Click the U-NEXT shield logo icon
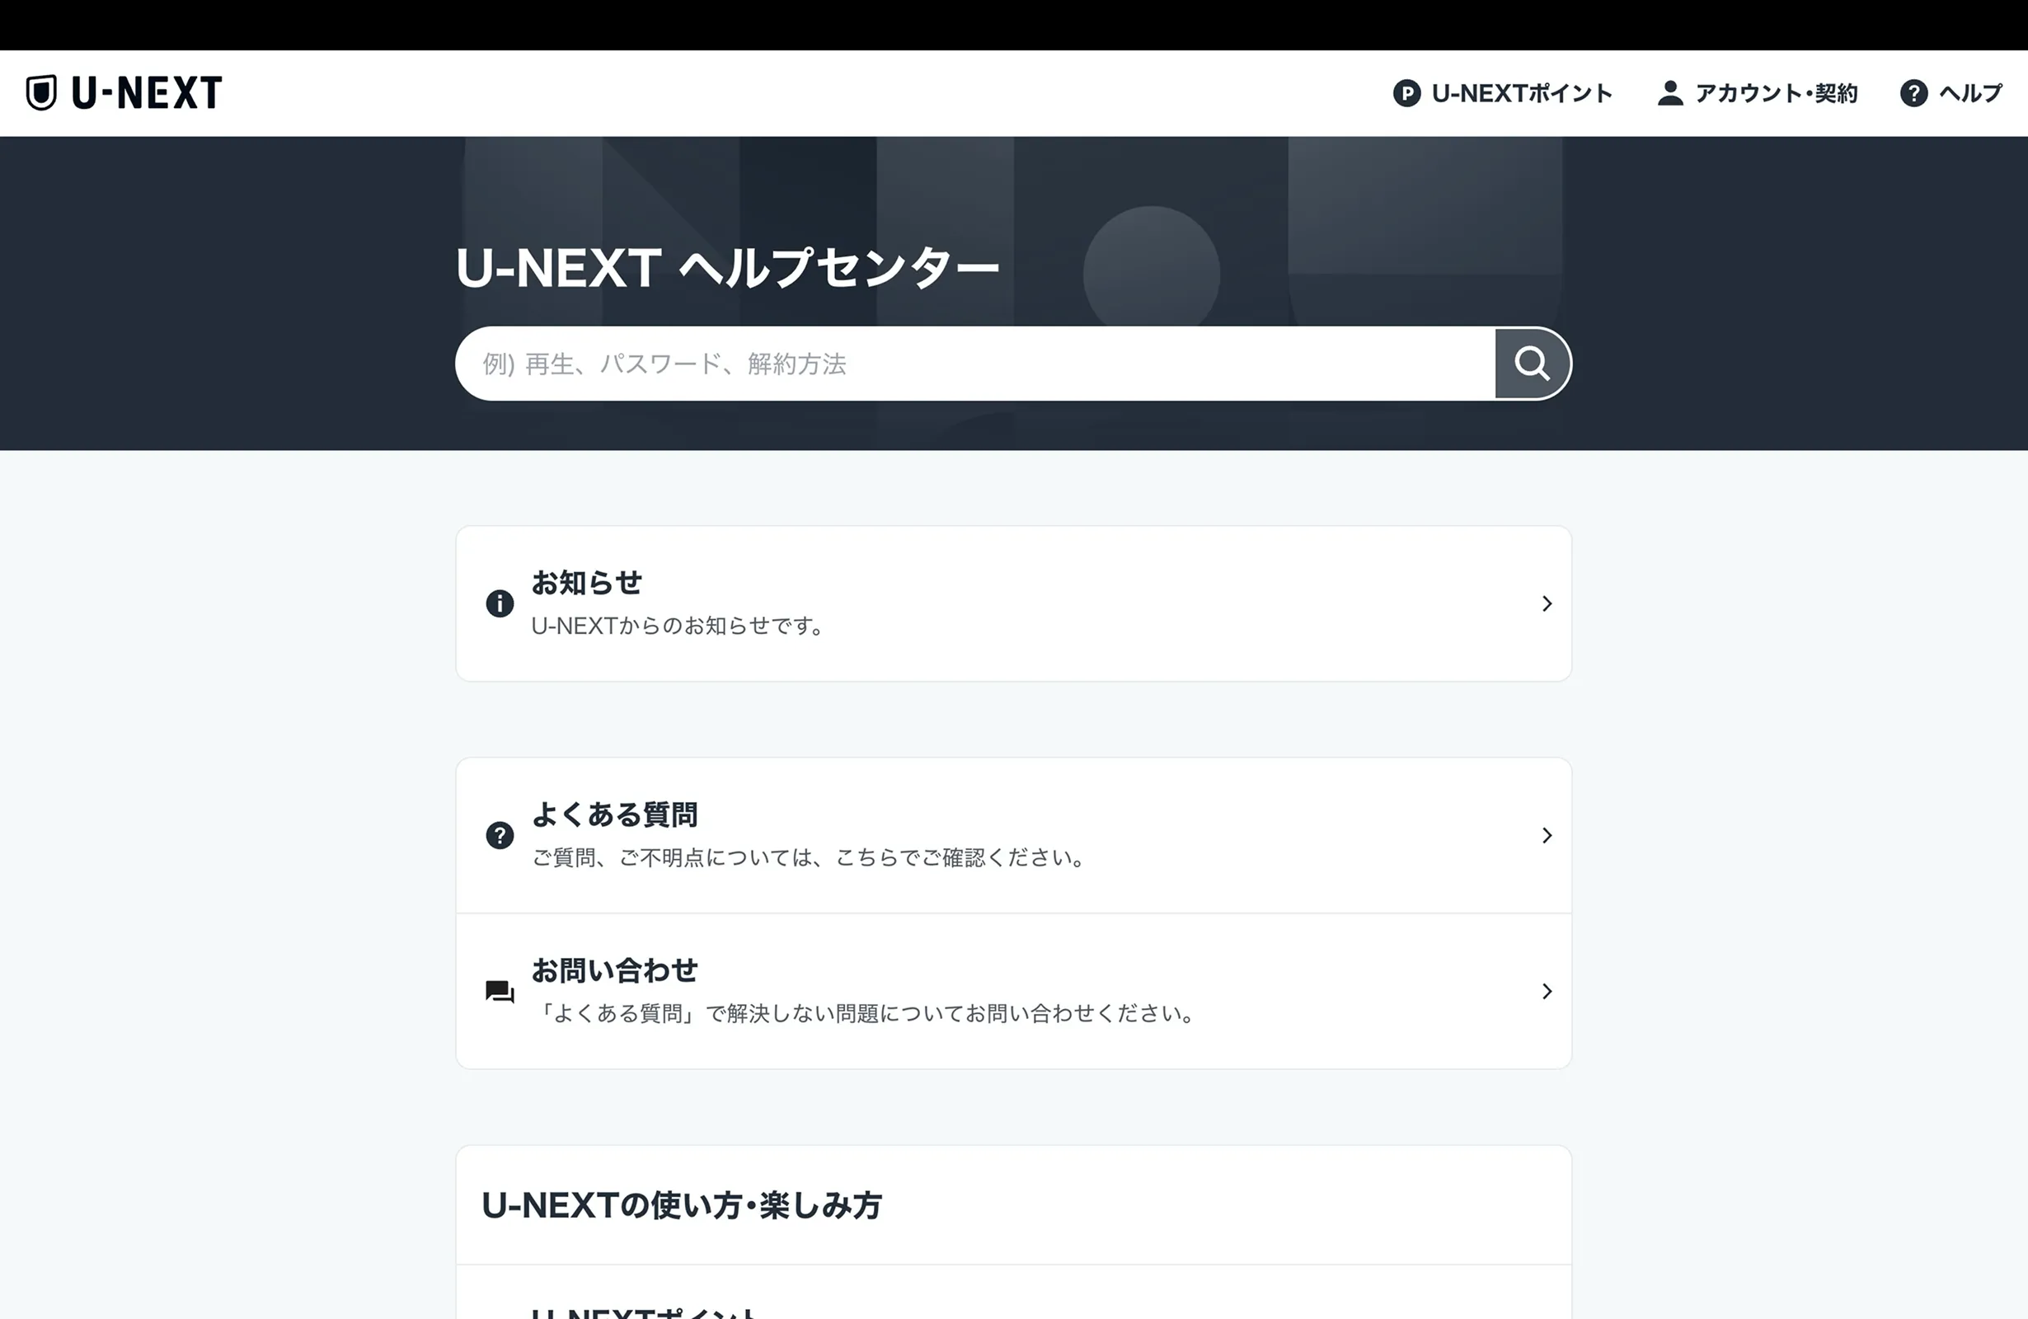 tap(41, 93)
